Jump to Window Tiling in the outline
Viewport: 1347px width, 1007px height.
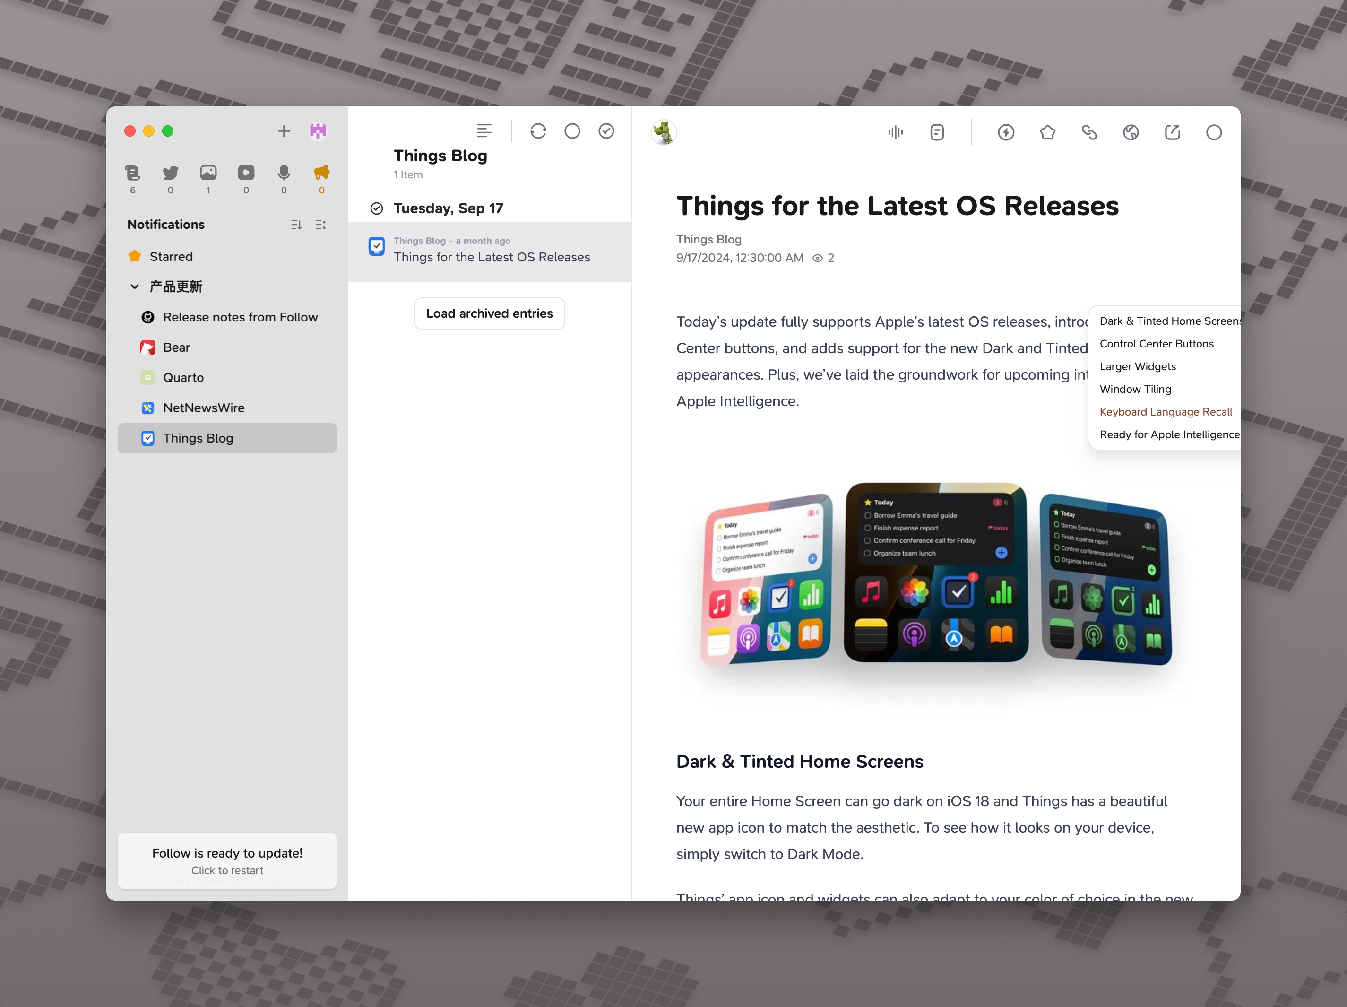1135,389
